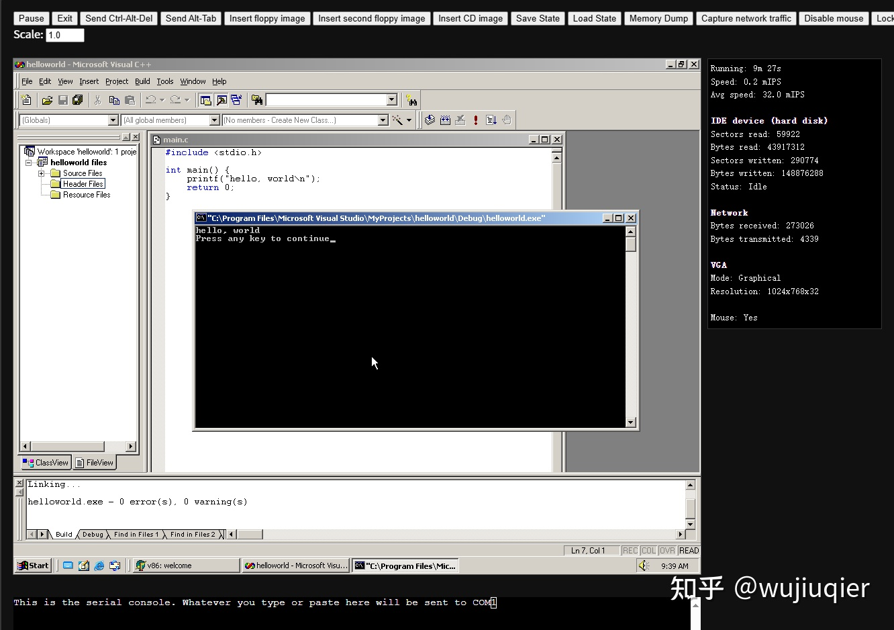Image resolution: width=894 pixels, height=630 pixels.
Task: Click the Redo arrow icon
Action: 175,100
